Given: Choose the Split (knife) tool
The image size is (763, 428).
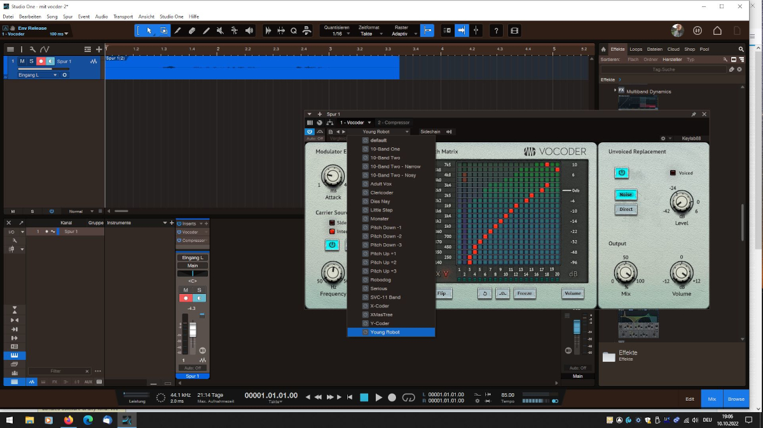Looking at the screenshot, I should [x=178, y=30].
